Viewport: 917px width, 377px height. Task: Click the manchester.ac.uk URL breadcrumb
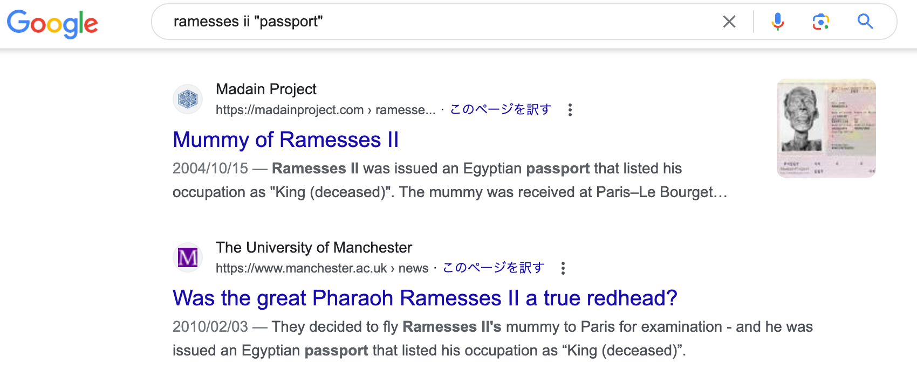pyautogui.click(x=322, y=268)
